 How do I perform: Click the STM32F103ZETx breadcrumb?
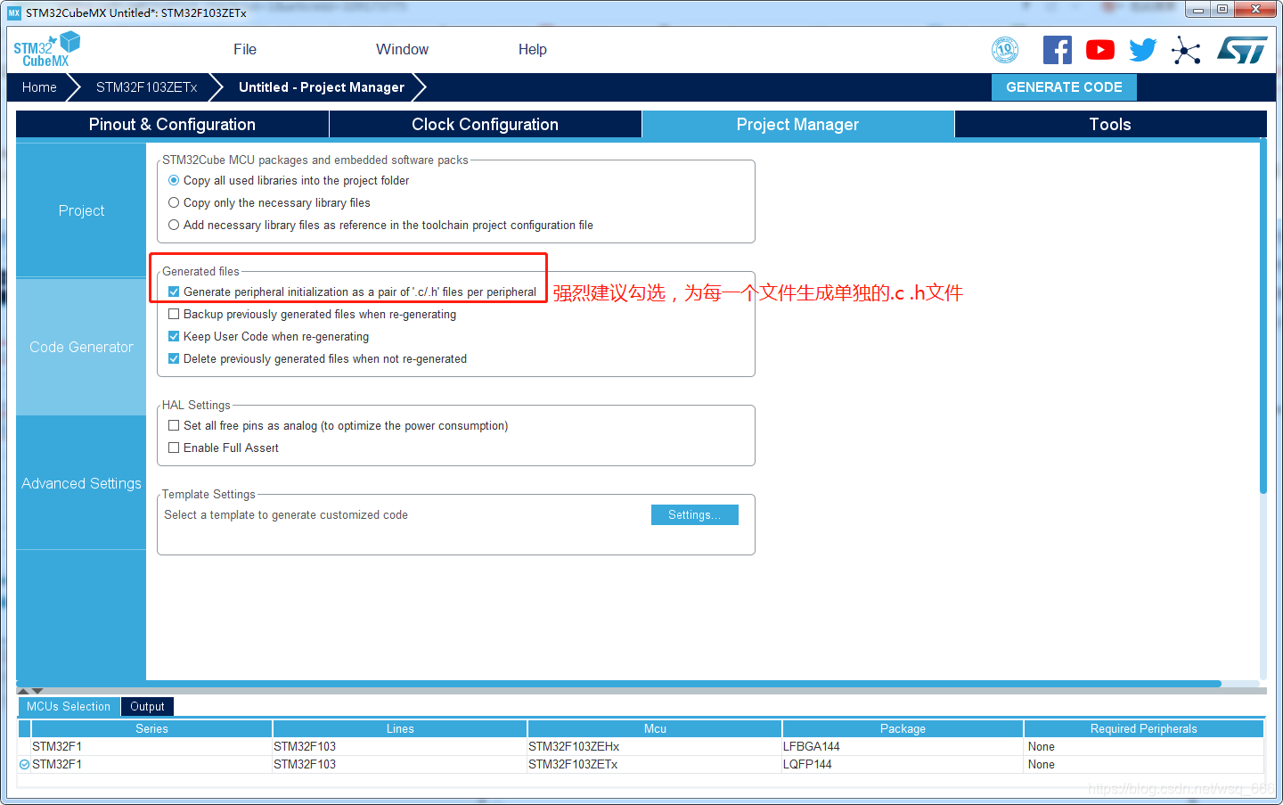pos(146,87)
